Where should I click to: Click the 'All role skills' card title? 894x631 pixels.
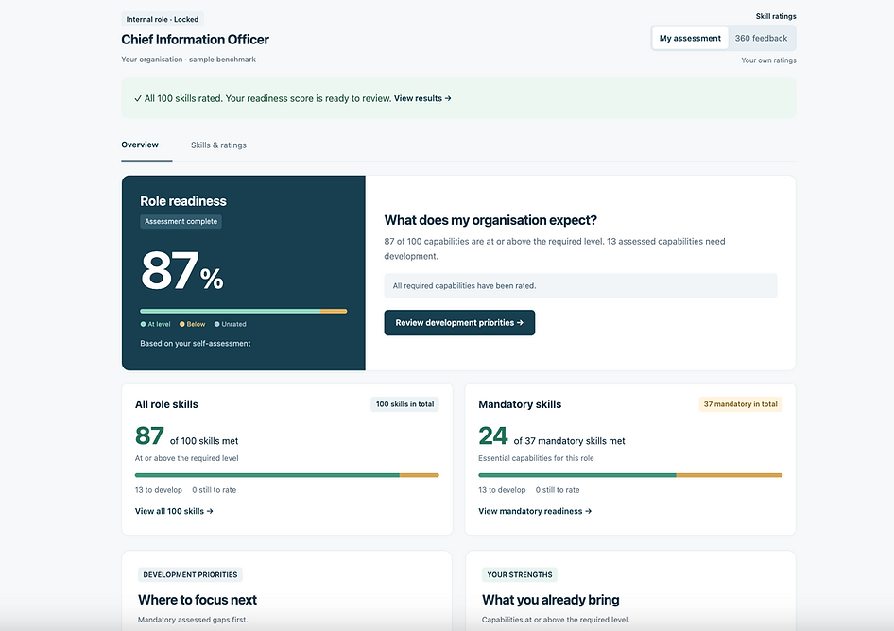166,404
